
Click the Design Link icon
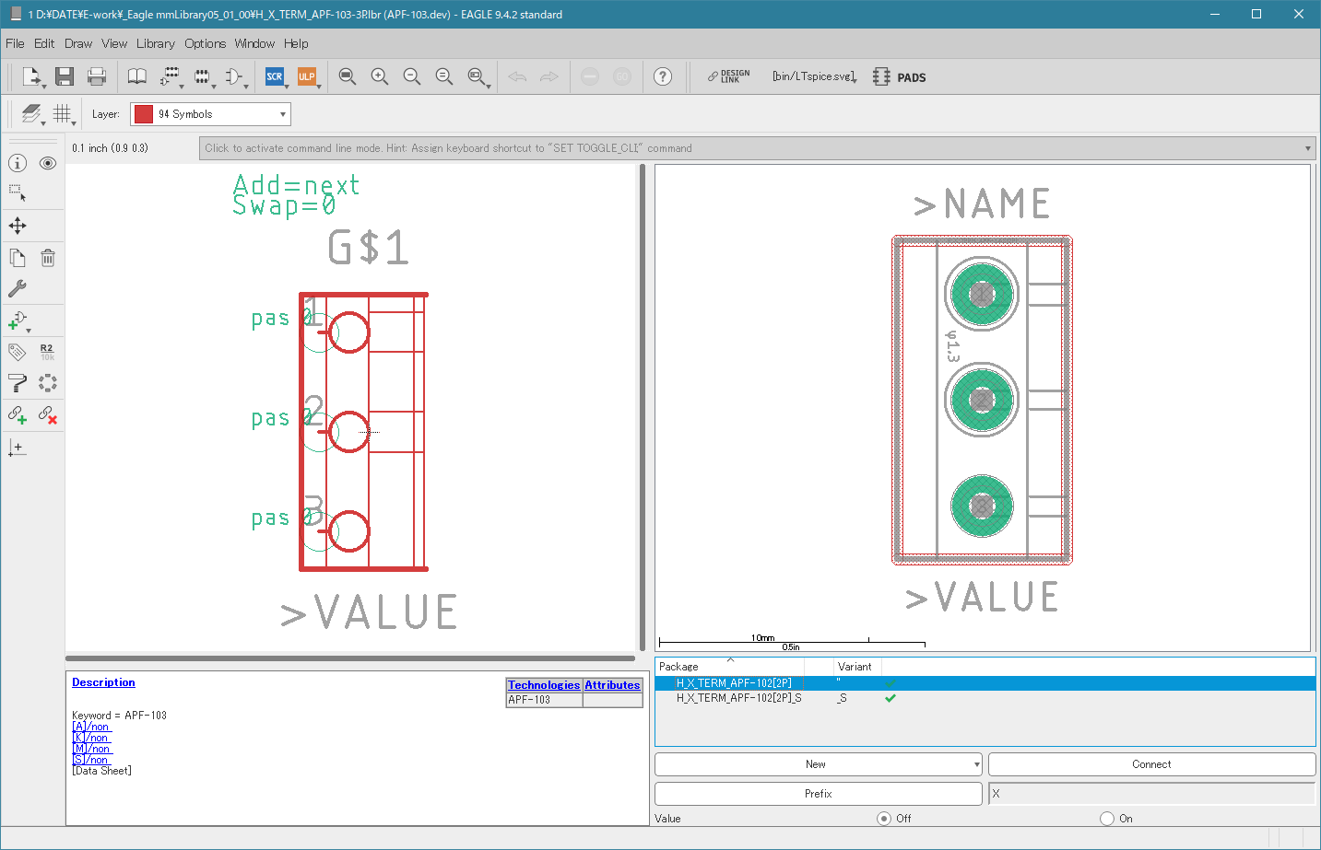pyautogui.click(x=728, y=76)
